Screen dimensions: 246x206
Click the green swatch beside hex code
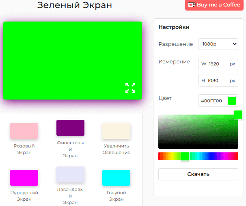click(x=232, y=101)
